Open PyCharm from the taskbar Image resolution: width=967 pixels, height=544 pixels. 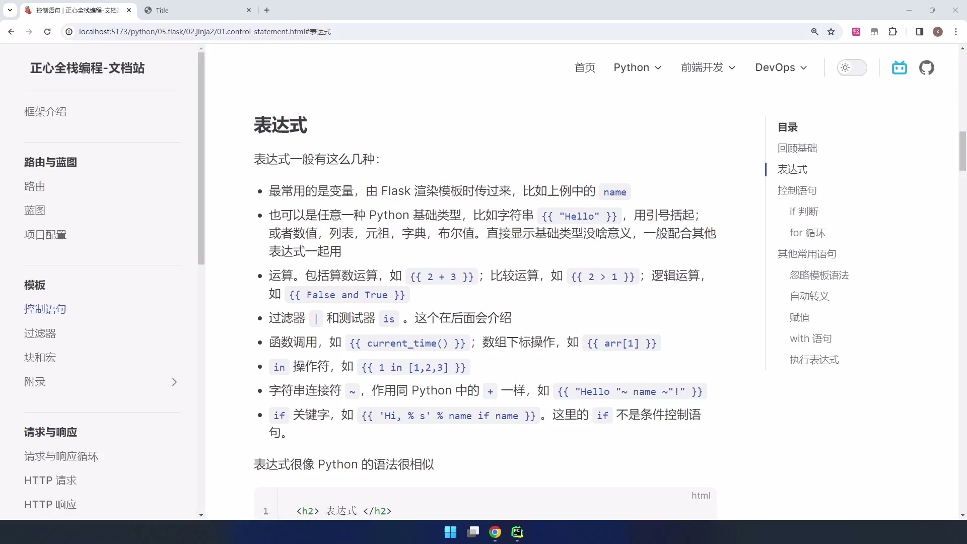(x=518, y=532)
